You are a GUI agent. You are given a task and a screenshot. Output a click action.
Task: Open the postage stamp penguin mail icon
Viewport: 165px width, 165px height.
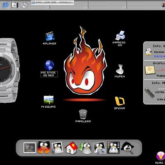(57, 148)
